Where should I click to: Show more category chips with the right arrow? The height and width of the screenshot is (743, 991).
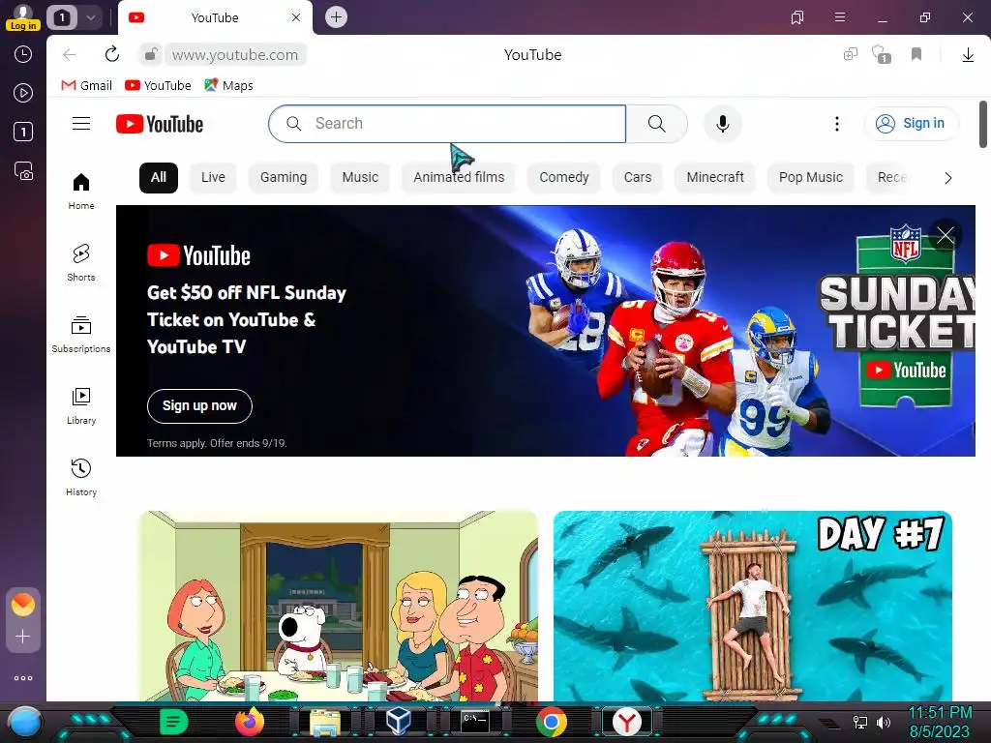pos(948,178)
